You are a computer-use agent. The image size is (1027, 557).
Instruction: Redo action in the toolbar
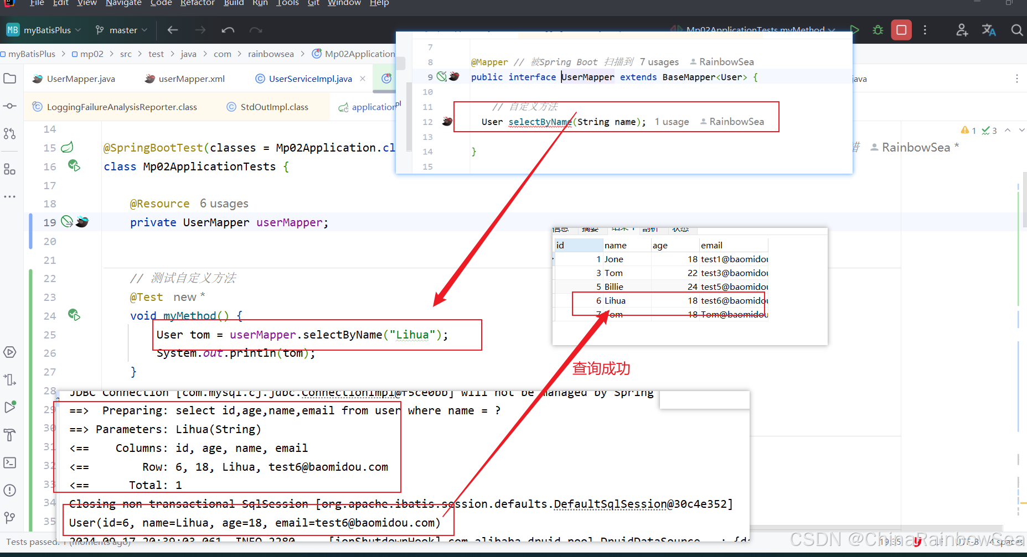coord(256,30)
